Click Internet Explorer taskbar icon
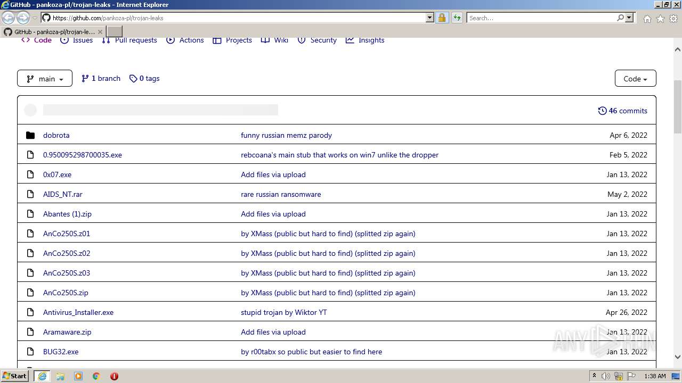 click(42, 376)
